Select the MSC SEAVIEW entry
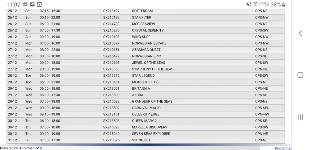309x150 pixels. (146, 24)
